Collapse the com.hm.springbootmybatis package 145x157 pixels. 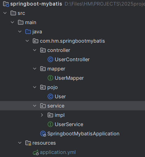tap(27, 41)
